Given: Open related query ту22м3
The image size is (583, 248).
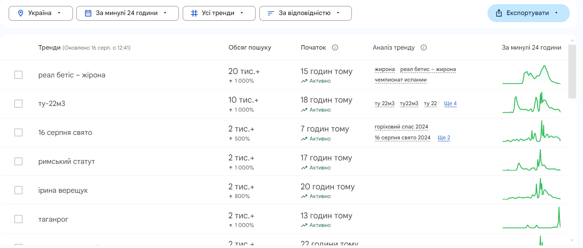Looking at the screenshot, I should 409,104.
